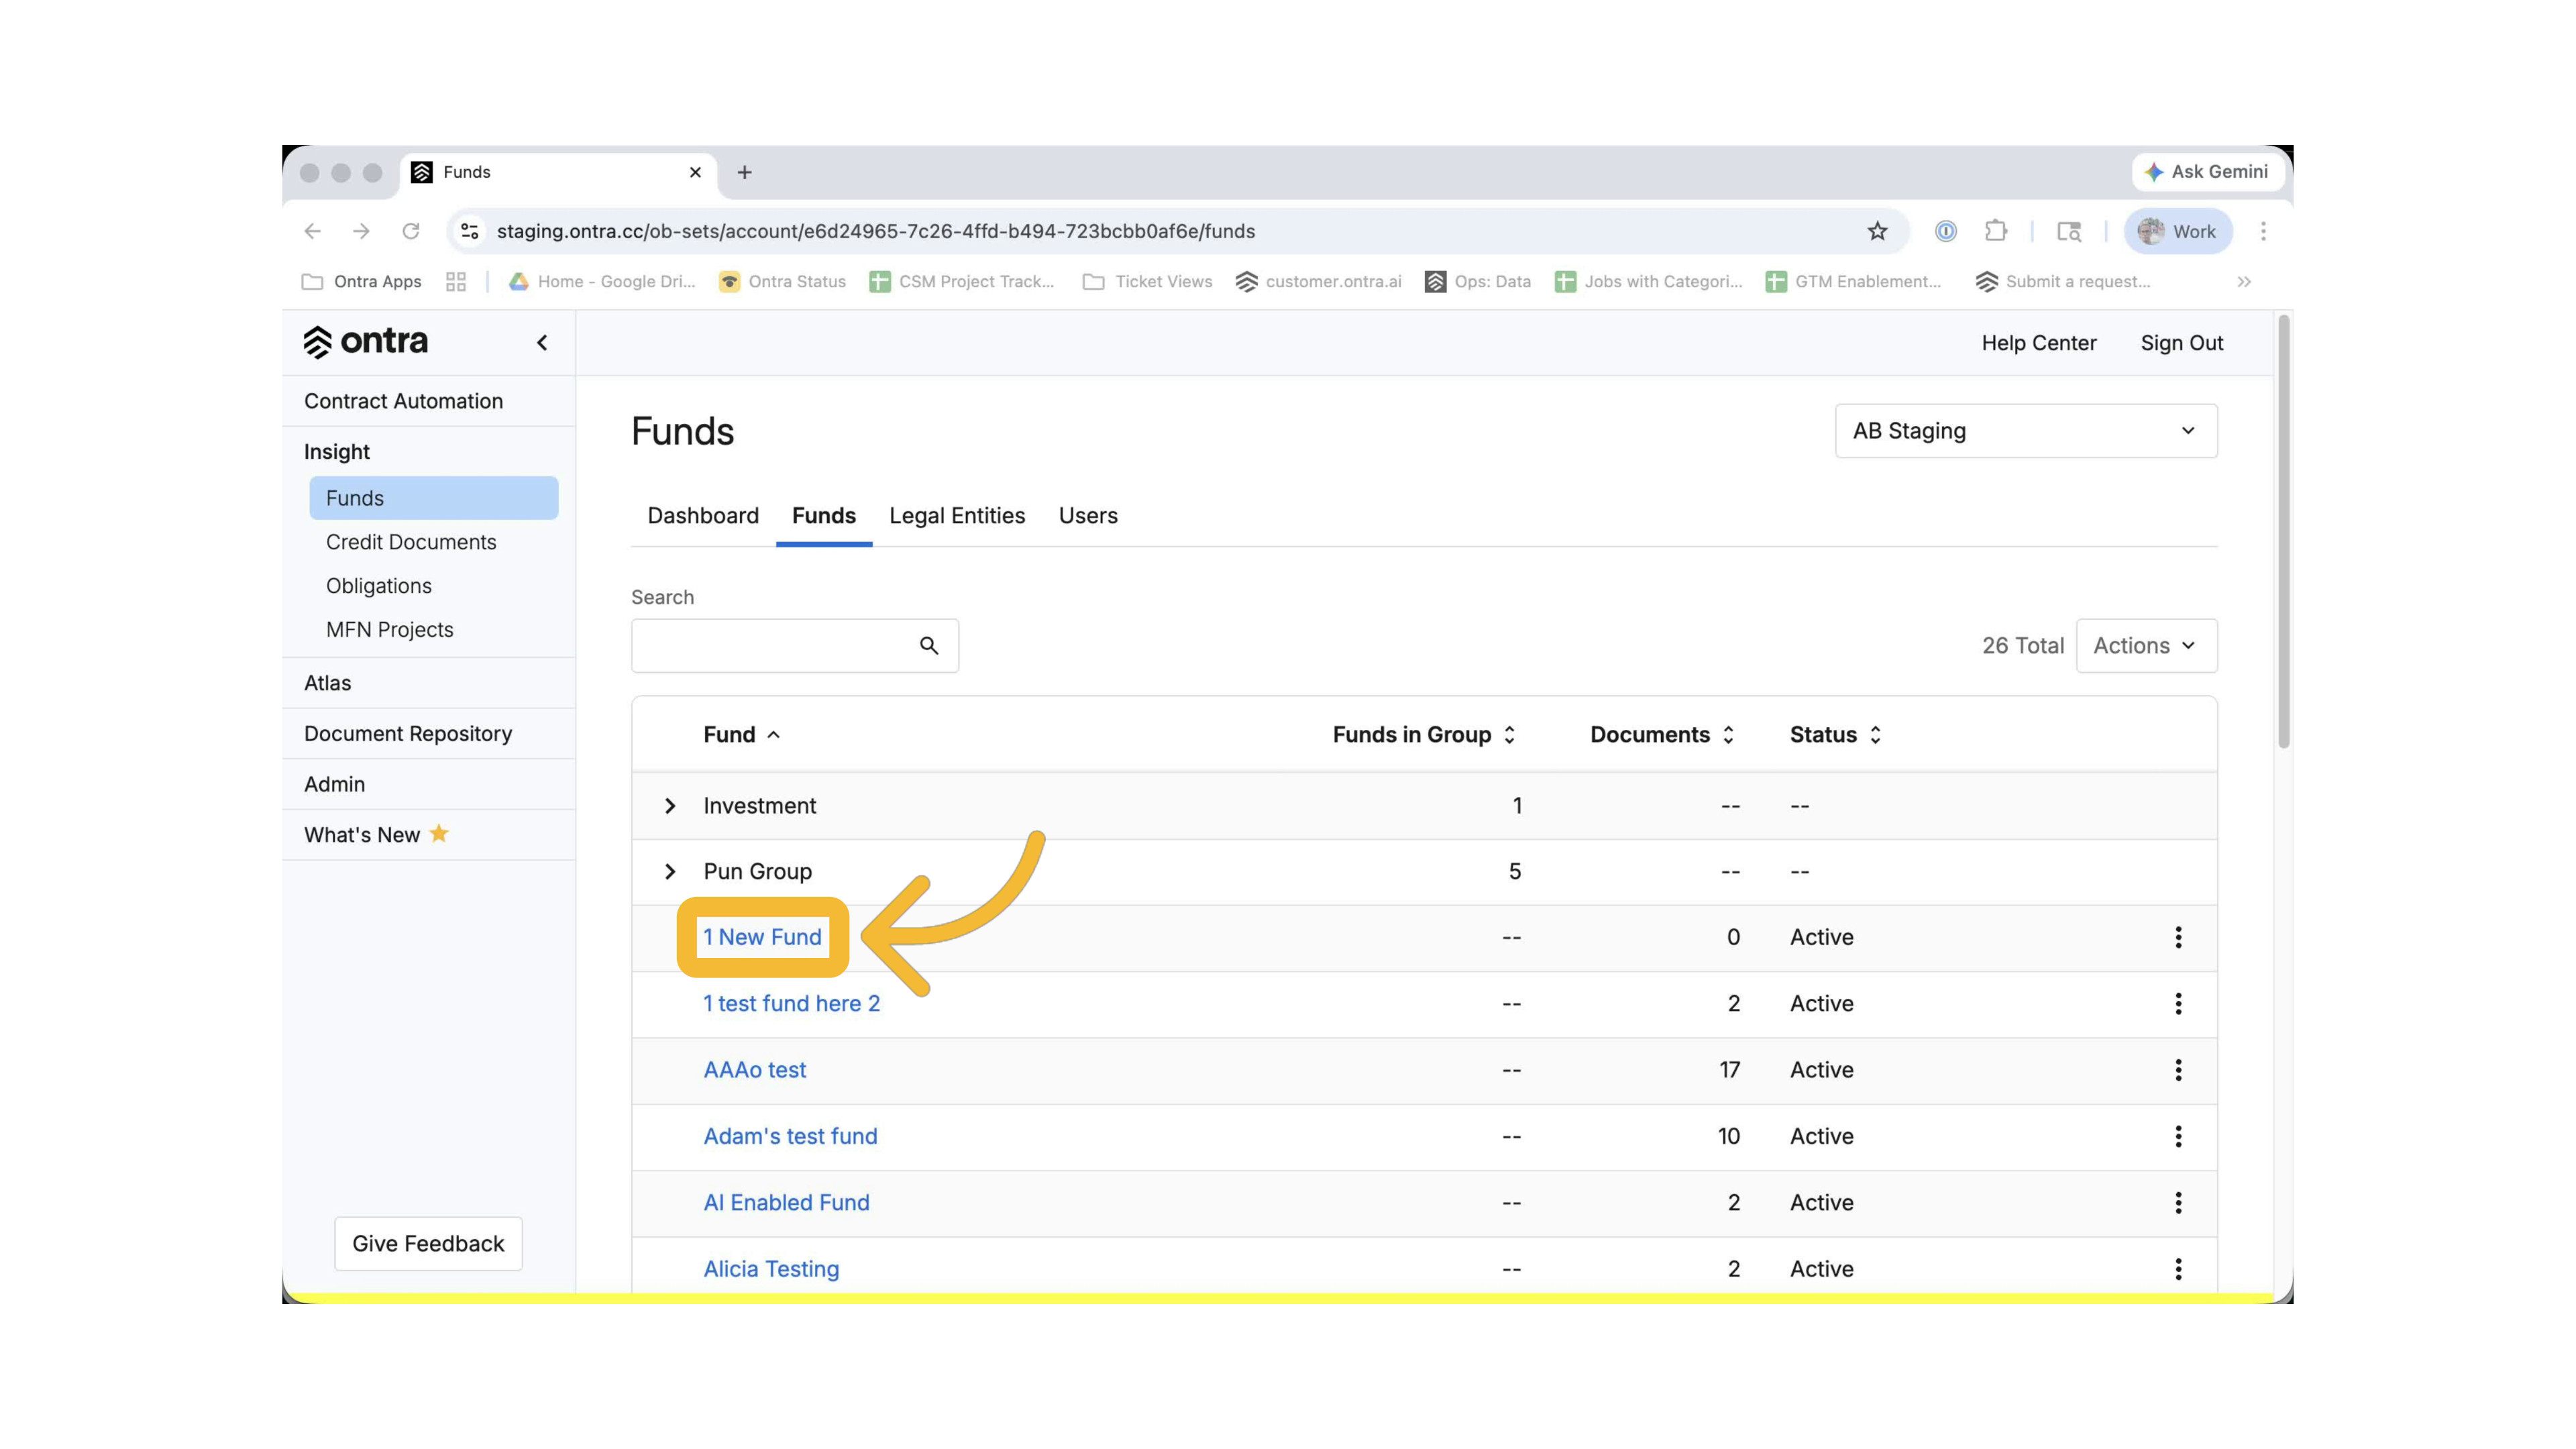
Task: Click the Give Feedback button
Action: pos(428,1244)
